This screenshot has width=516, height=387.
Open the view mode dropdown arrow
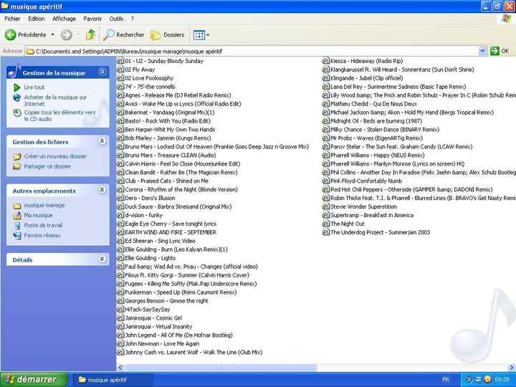click(208, 35)
